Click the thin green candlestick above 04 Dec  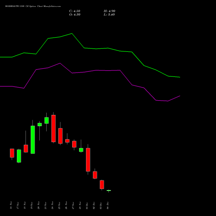[109, 191]
